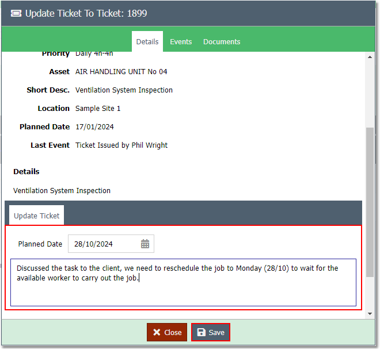Click the scrollbar down arrow
380x350 pixels.
tap(370, 314)
